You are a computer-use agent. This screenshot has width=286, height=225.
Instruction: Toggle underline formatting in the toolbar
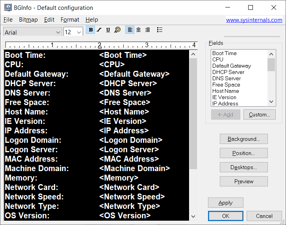(x=108, y=30)
